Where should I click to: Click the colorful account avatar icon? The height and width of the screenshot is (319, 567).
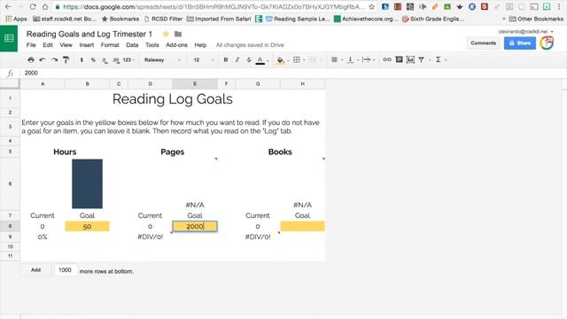547,43
